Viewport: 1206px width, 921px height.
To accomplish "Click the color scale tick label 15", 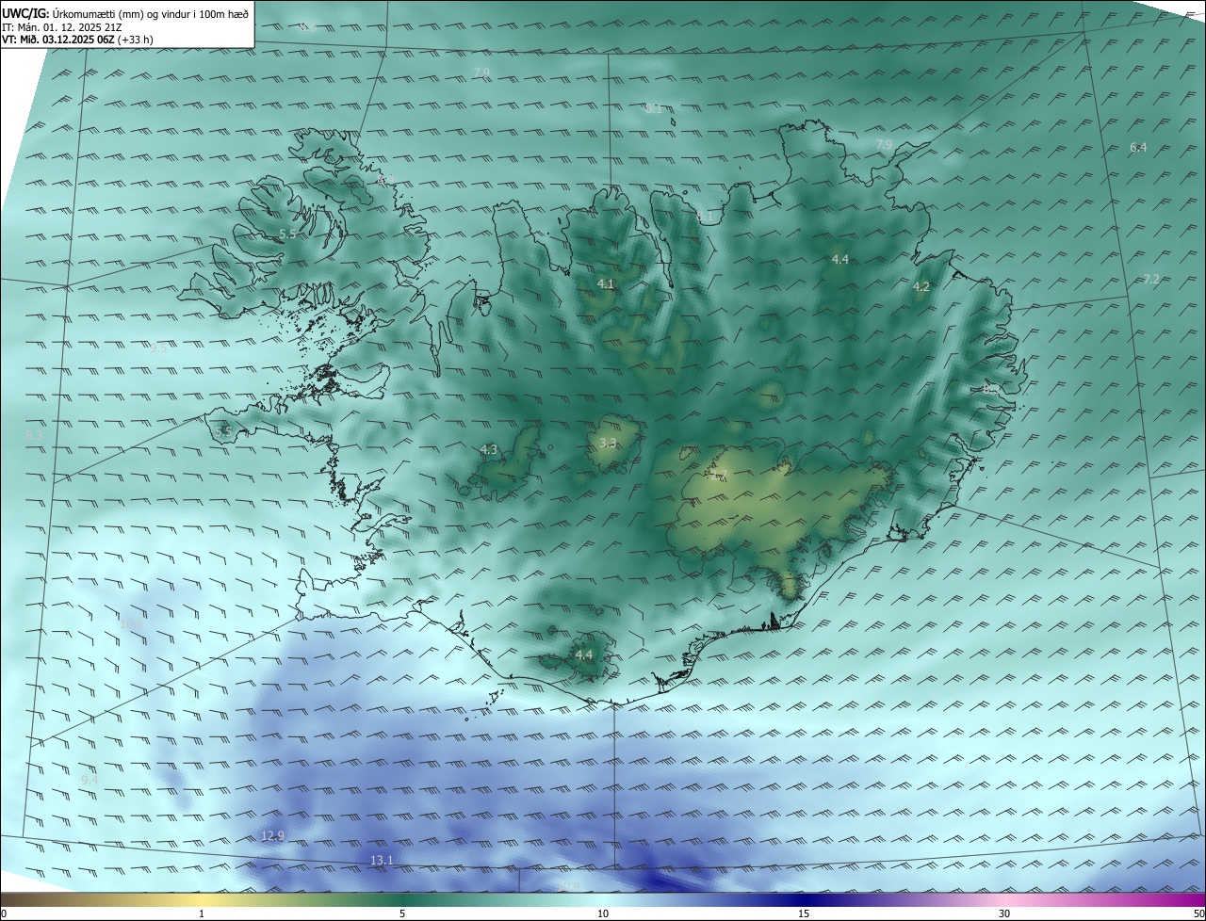I will 804,913.
